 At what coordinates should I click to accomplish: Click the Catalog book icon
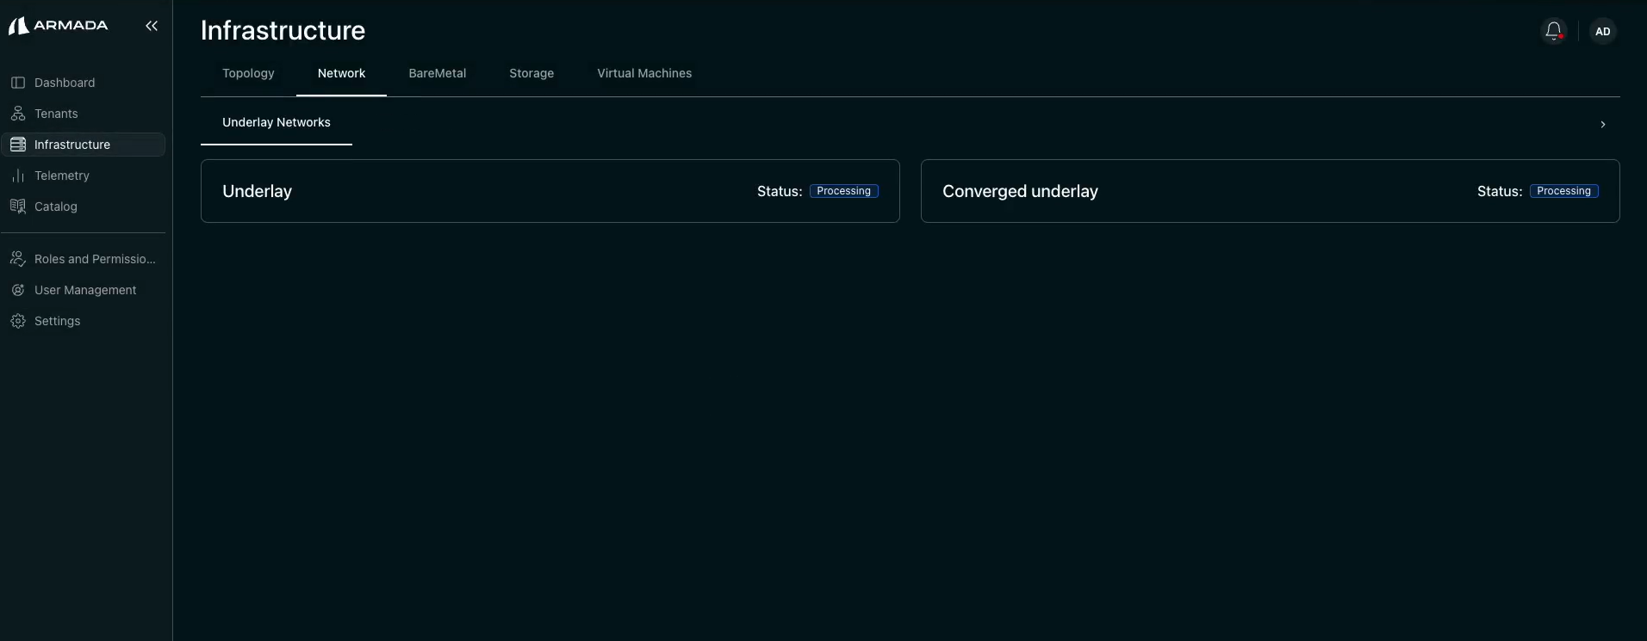coord(18,206)
